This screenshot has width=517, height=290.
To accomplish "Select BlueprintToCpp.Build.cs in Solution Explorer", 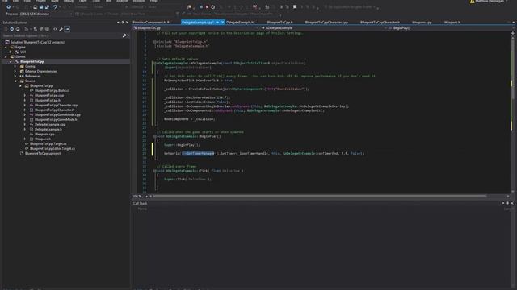I will 52,90.
